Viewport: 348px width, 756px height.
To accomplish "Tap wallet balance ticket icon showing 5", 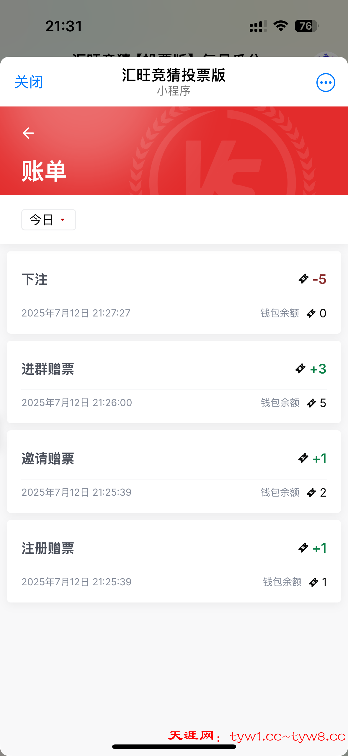I will (x=311, y=403).
